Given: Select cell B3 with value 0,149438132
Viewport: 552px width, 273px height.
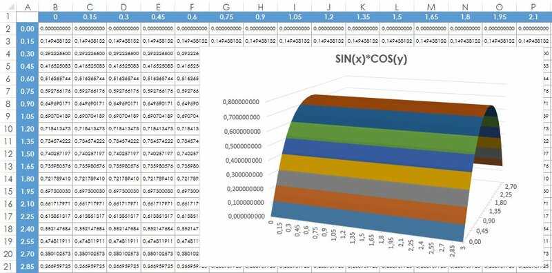Looking at the screenshot, I should (56, 41).
